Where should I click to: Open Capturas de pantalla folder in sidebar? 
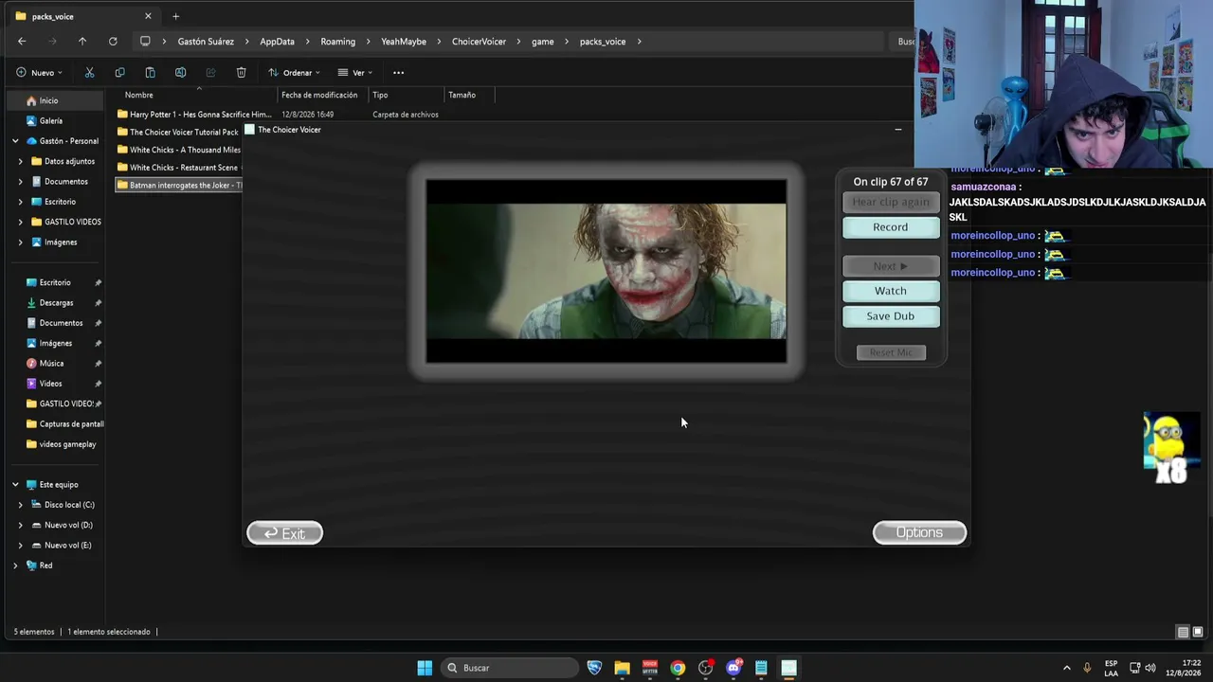coord(64,424)
